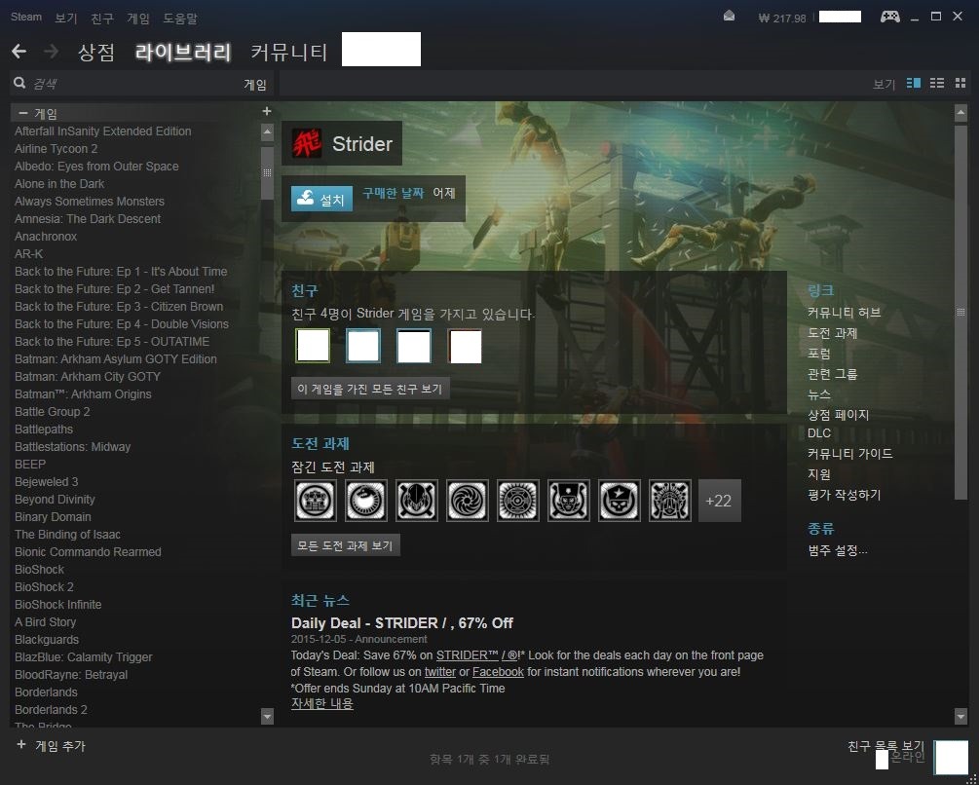
Task: Open the 커뮤니티 가이드 link
Action: (x=849, y=454)
